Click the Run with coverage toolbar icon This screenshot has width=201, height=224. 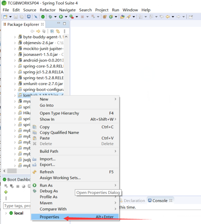pyautogui.click(x=72, y=17)
